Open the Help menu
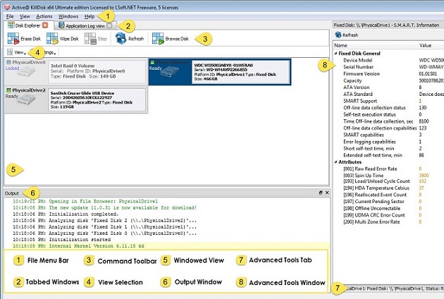 coord(90,16)
